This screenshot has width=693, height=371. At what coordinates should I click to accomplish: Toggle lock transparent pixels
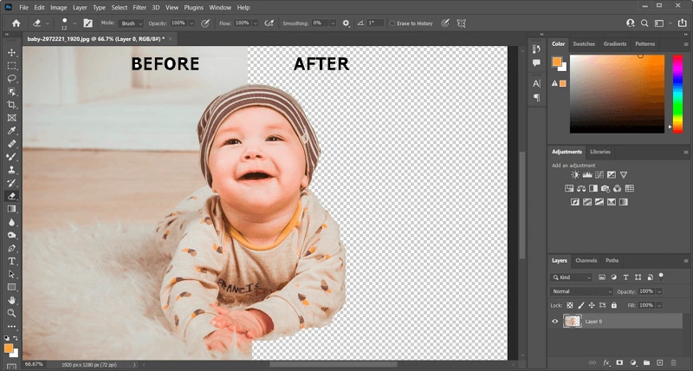570,305
